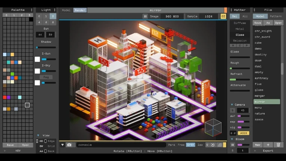Click the reset camera rotation icon

coord(213,145)
